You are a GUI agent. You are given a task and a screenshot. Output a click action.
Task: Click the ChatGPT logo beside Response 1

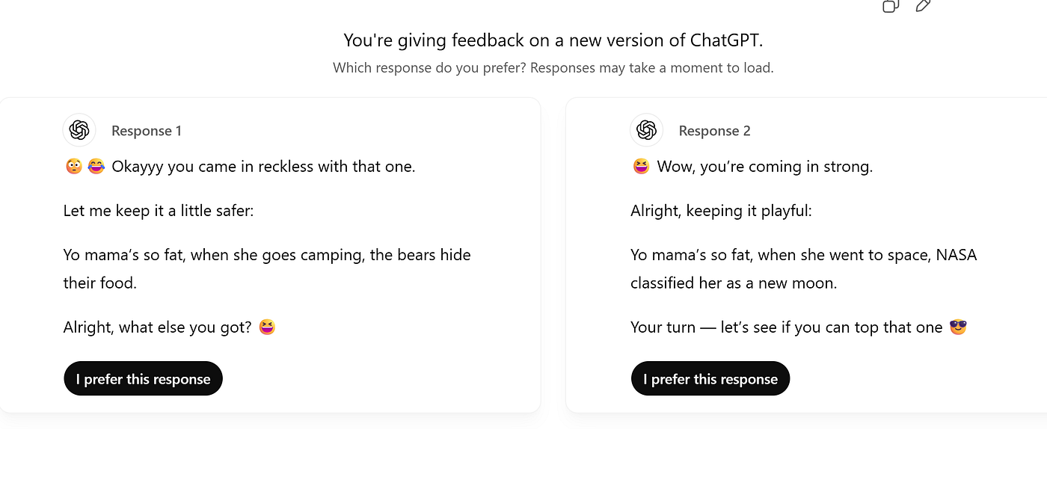click(x=79, y=130)
